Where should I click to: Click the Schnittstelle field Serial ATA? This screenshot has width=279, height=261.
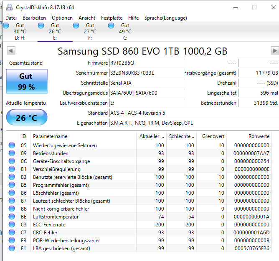tap(147, 83)
